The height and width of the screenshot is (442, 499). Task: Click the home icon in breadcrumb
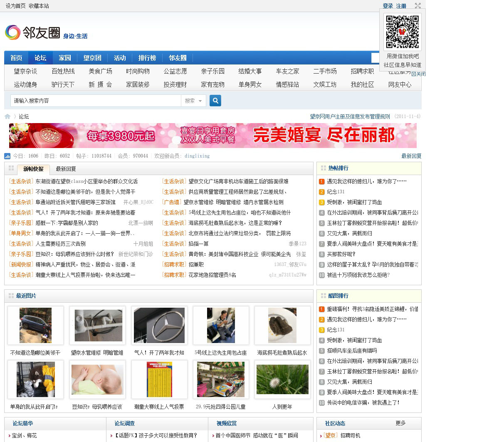click(7, 116)
